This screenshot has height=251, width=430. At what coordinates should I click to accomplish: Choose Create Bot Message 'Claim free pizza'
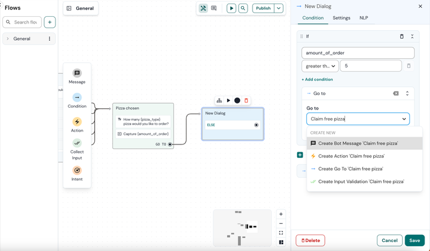358,143
